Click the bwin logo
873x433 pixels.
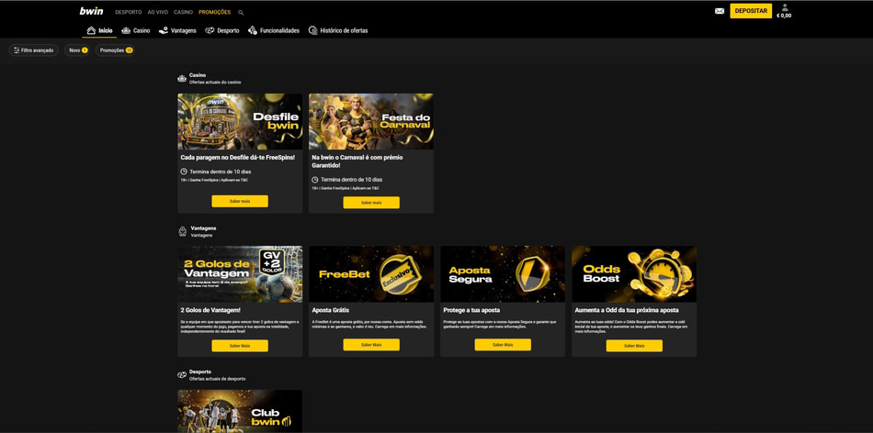point(91,11)
